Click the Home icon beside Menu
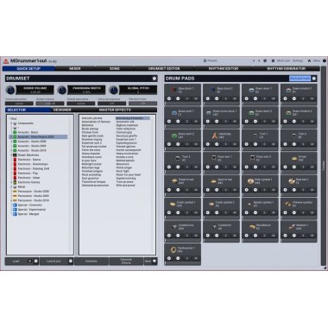Image resolution: width=328 pixels, height=328 pixels. [x=309, y=60]
